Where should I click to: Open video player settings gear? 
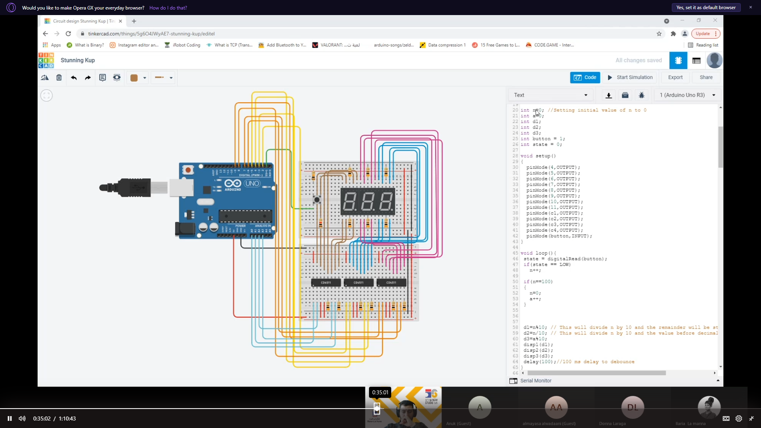click(x=739, y=418)
